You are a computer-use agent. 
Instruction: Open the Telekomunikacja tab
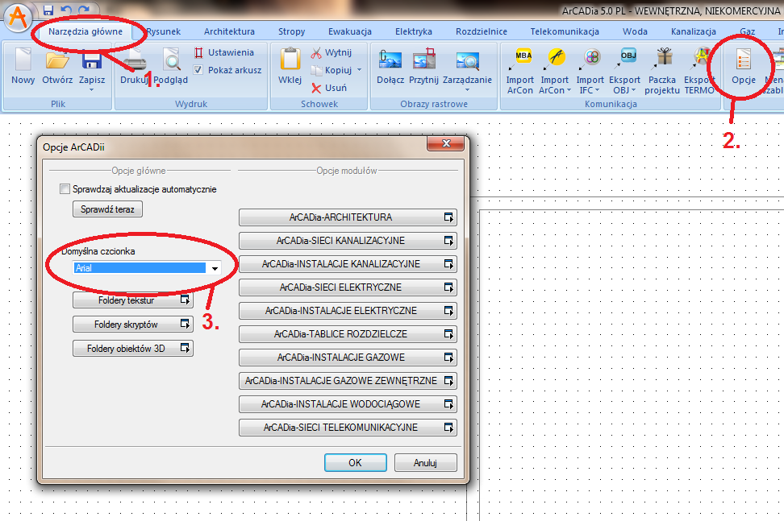[565, 31]
